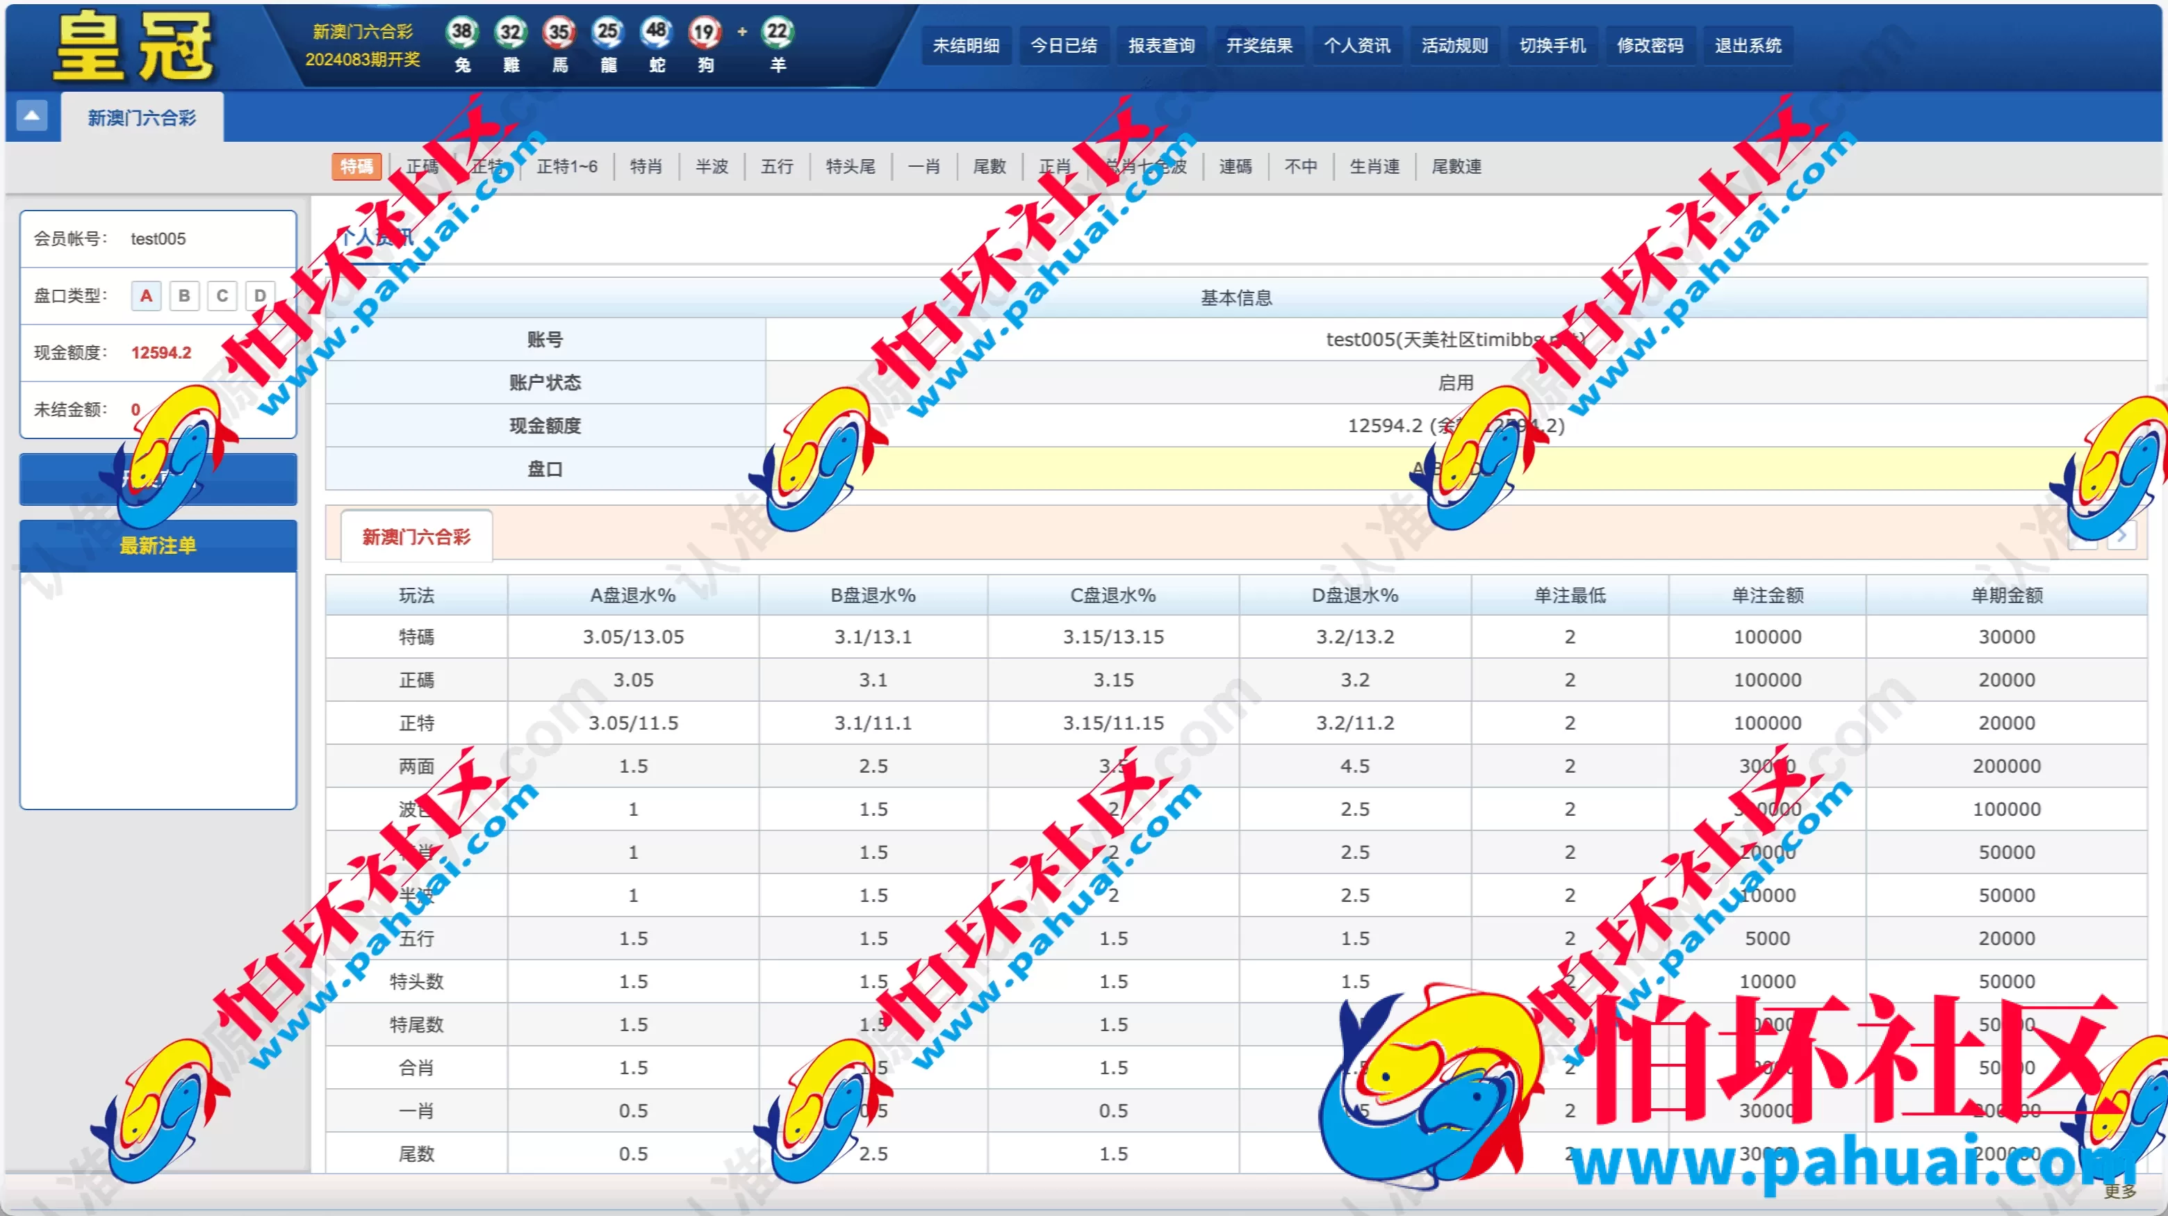Click the 正特 C盘 value 3.15/11.15
This screenshot has height=1216, width=2168.
click(1112, 723)
